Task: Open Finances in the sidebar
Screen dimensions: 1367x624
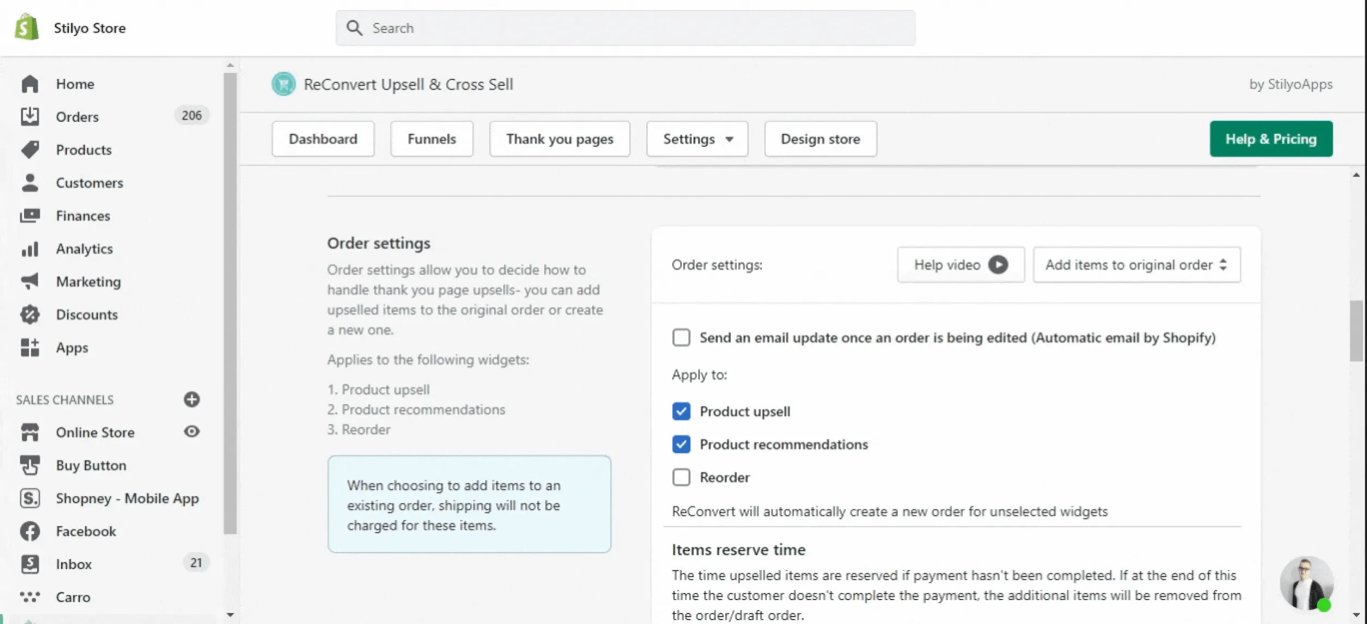Action: [x=83, y=216]
